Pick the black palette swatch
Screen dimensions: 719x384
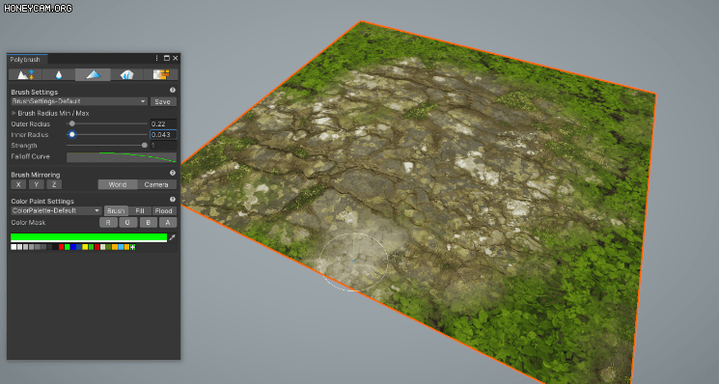pos(55,247)
